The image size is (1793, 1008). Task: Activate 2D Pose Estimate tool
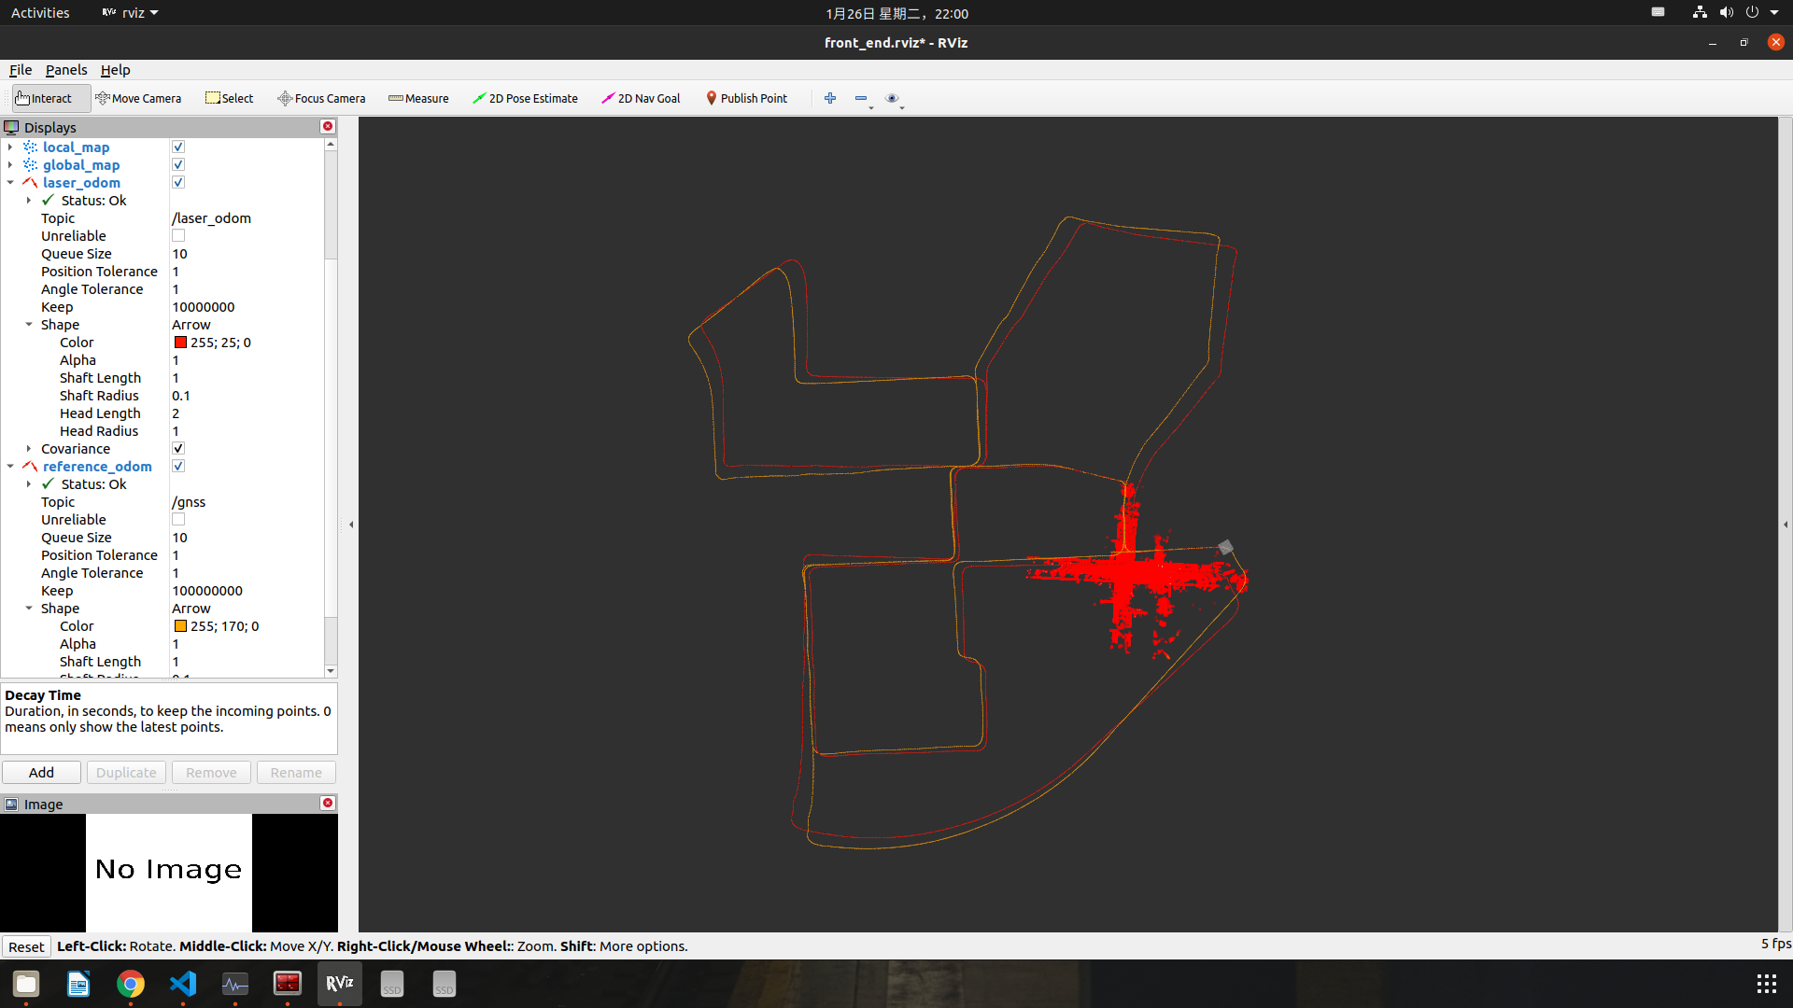coord(525,98)
